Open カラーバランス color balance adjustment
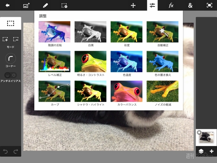 click(x=127, y=93)
